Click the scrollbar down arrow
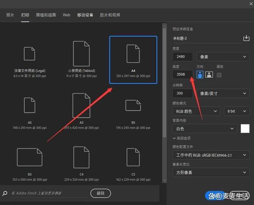The height and width of the screenshot is (205, 254). 164,180
